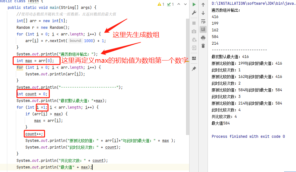The height and width of the screenshot is (172, 296).
Task: Click the line 'int[] arr = new int[5];'
Action: point(42,21)
